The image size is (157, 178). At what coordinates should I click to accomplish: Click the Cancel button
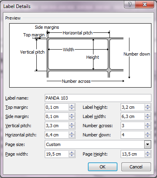click(x=136, y=167)
